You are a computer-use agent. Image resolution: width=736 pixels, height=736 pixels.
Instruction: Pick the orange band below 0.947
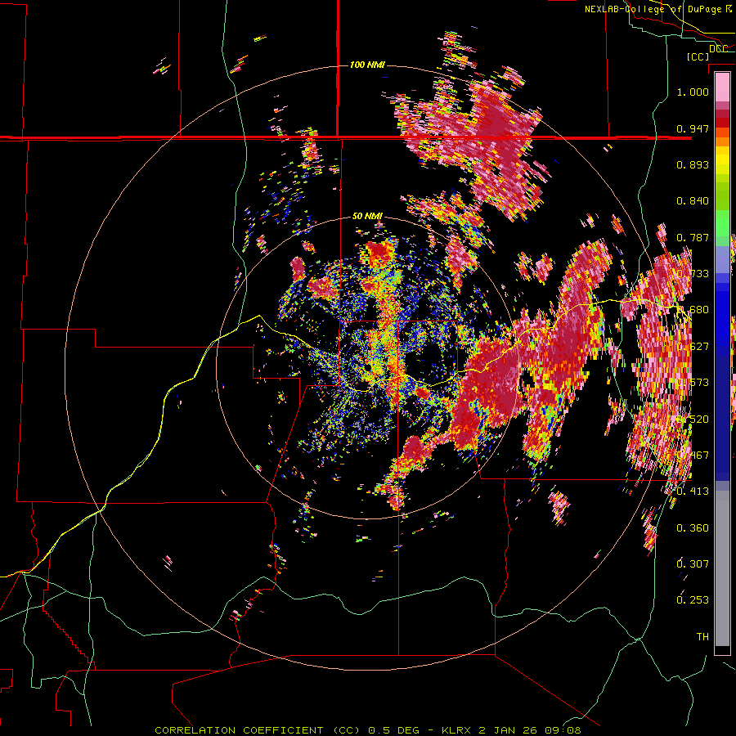(722, 141)
